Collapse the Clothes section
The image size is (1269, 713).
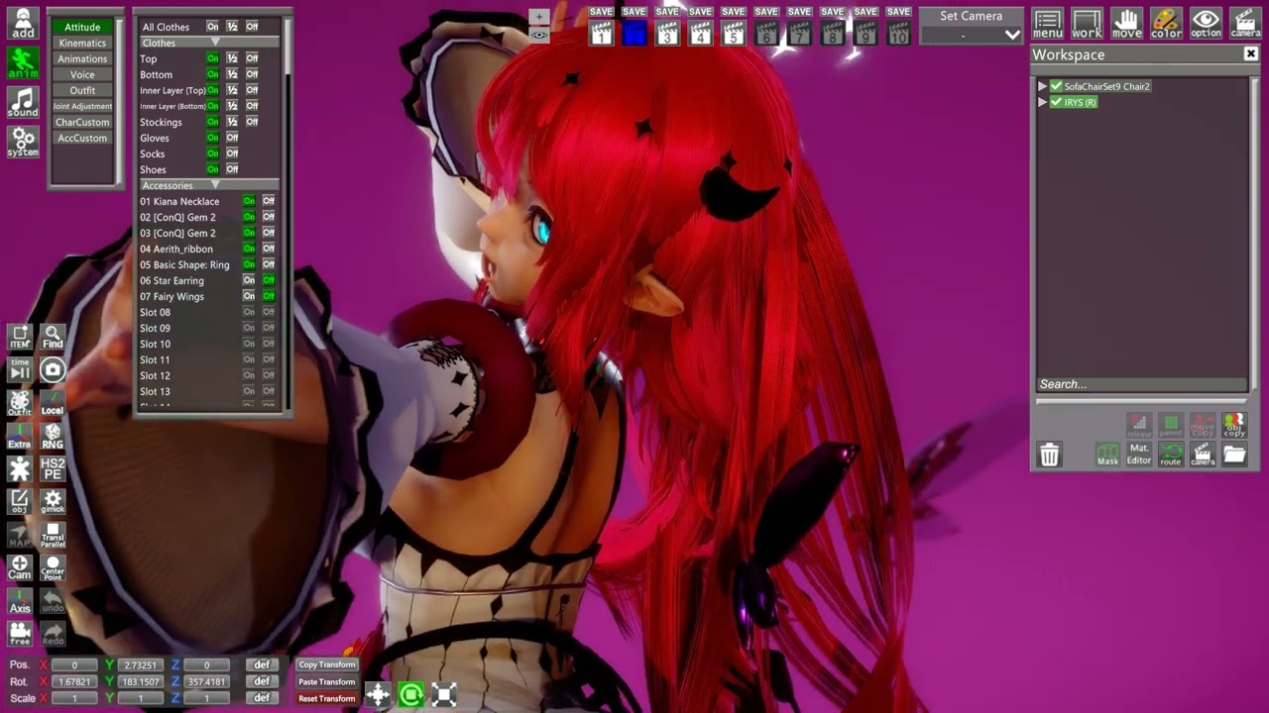click(215, 43)
